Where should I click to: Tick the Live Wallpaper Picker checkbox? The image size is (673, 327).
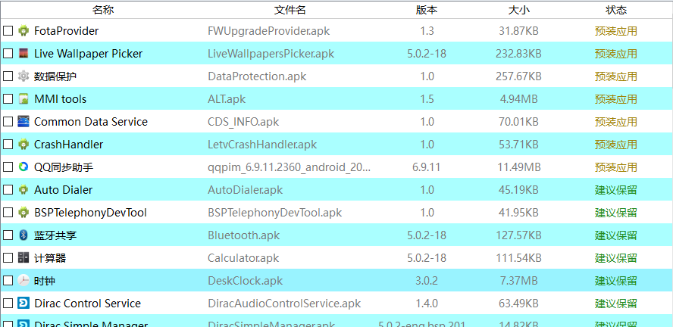point(8,54)
